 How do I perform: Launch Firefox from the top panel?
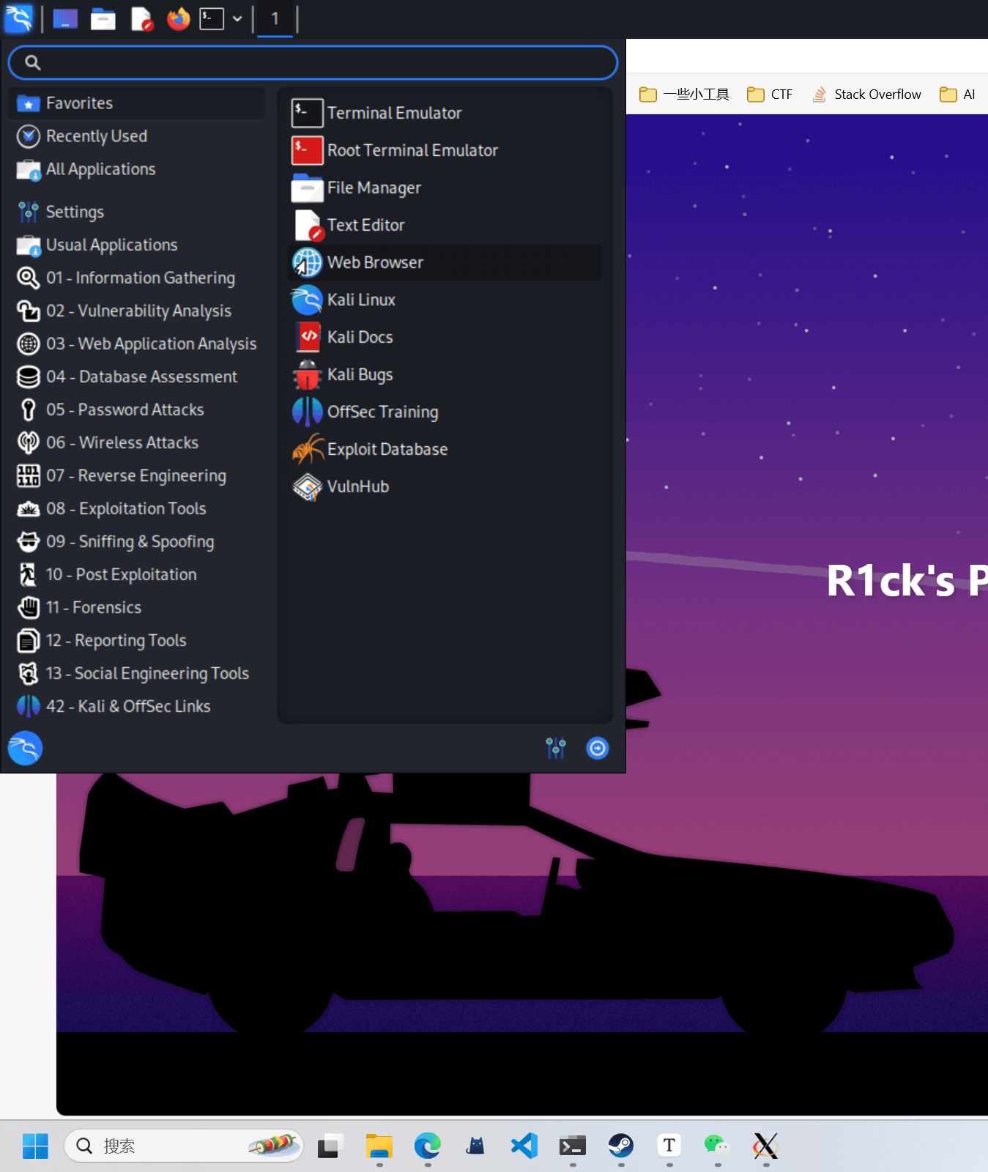178,18
